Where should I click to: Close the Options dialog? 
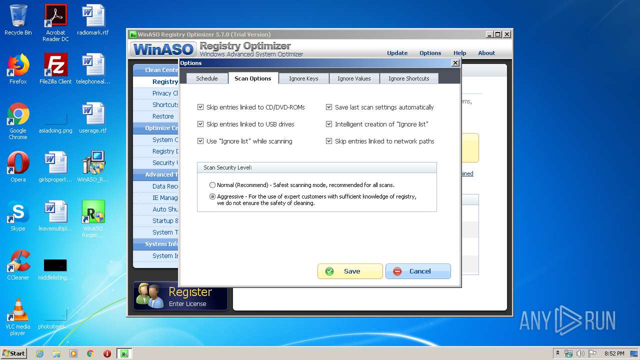tap(455, 63)
